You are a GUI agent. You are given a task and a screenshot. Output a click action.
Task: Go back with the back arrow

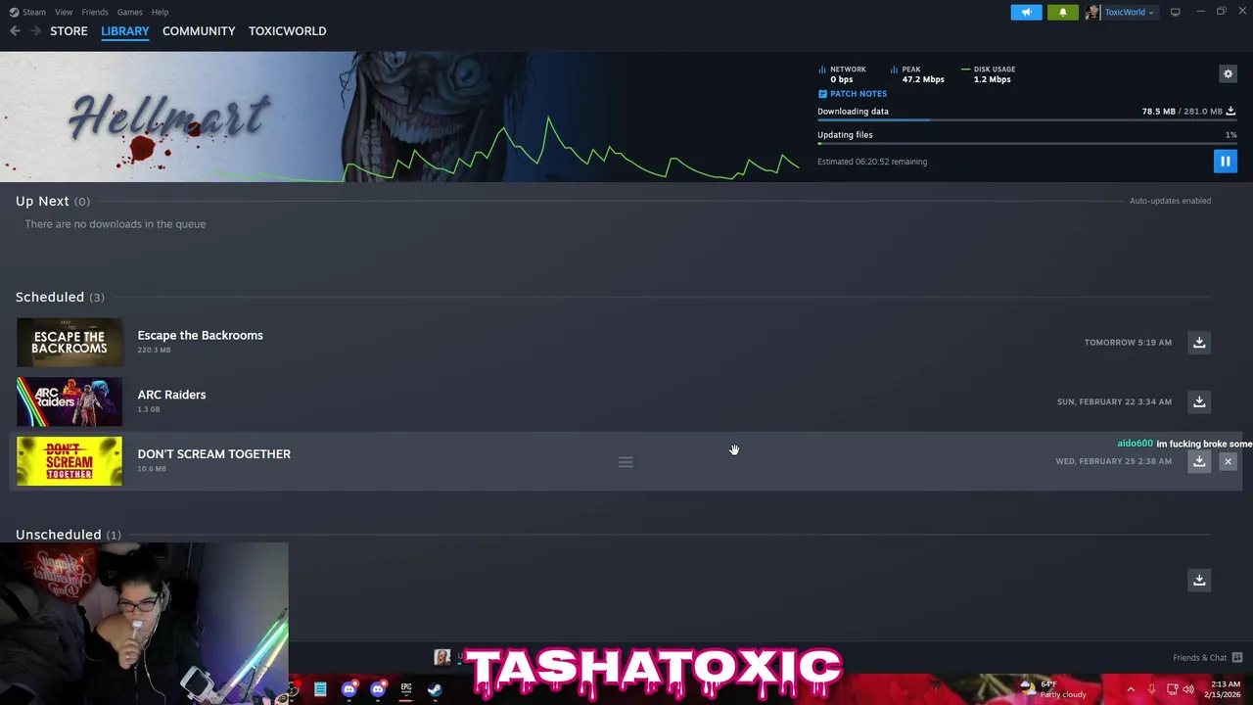(15, 31)
